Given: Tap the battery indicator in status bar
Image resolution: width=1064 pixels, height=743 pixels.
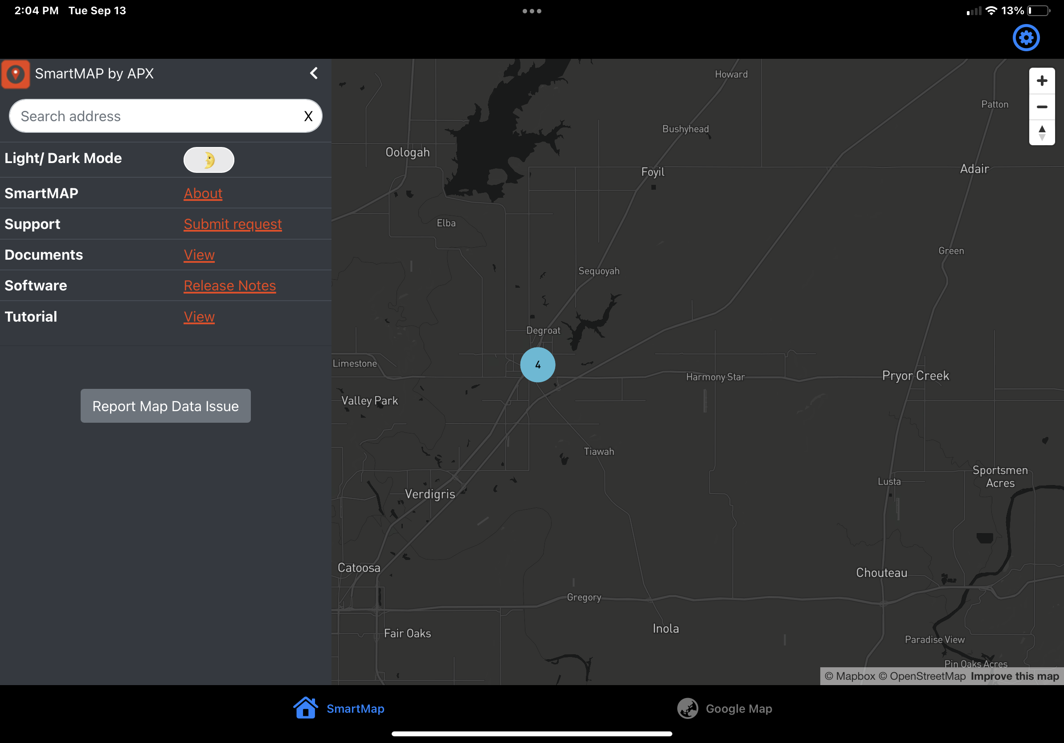Looking at the screenshot, I should (x=1039, y=11).
